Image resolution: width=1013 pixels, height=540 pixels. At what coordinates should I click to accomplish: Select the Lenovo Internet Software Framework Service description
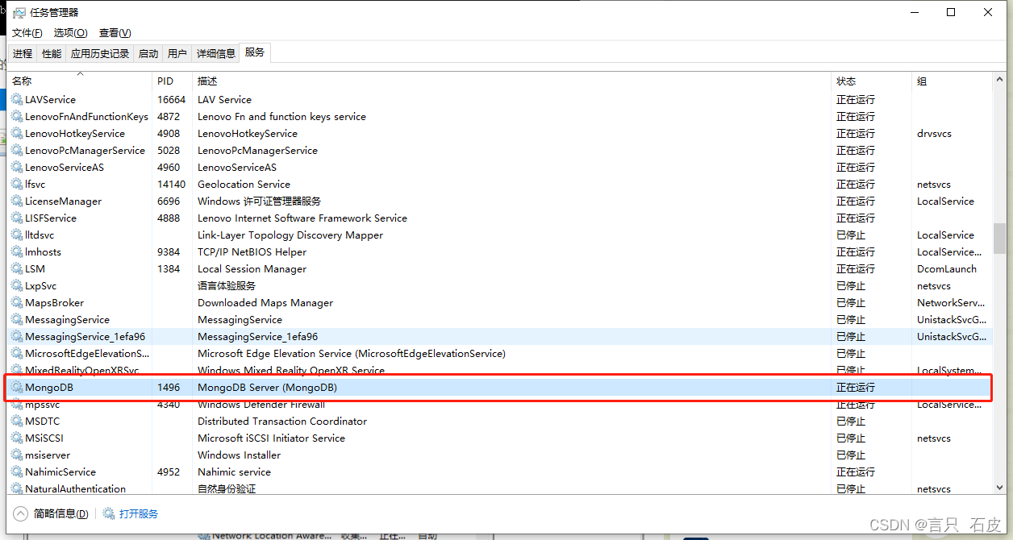pos(302,218)
